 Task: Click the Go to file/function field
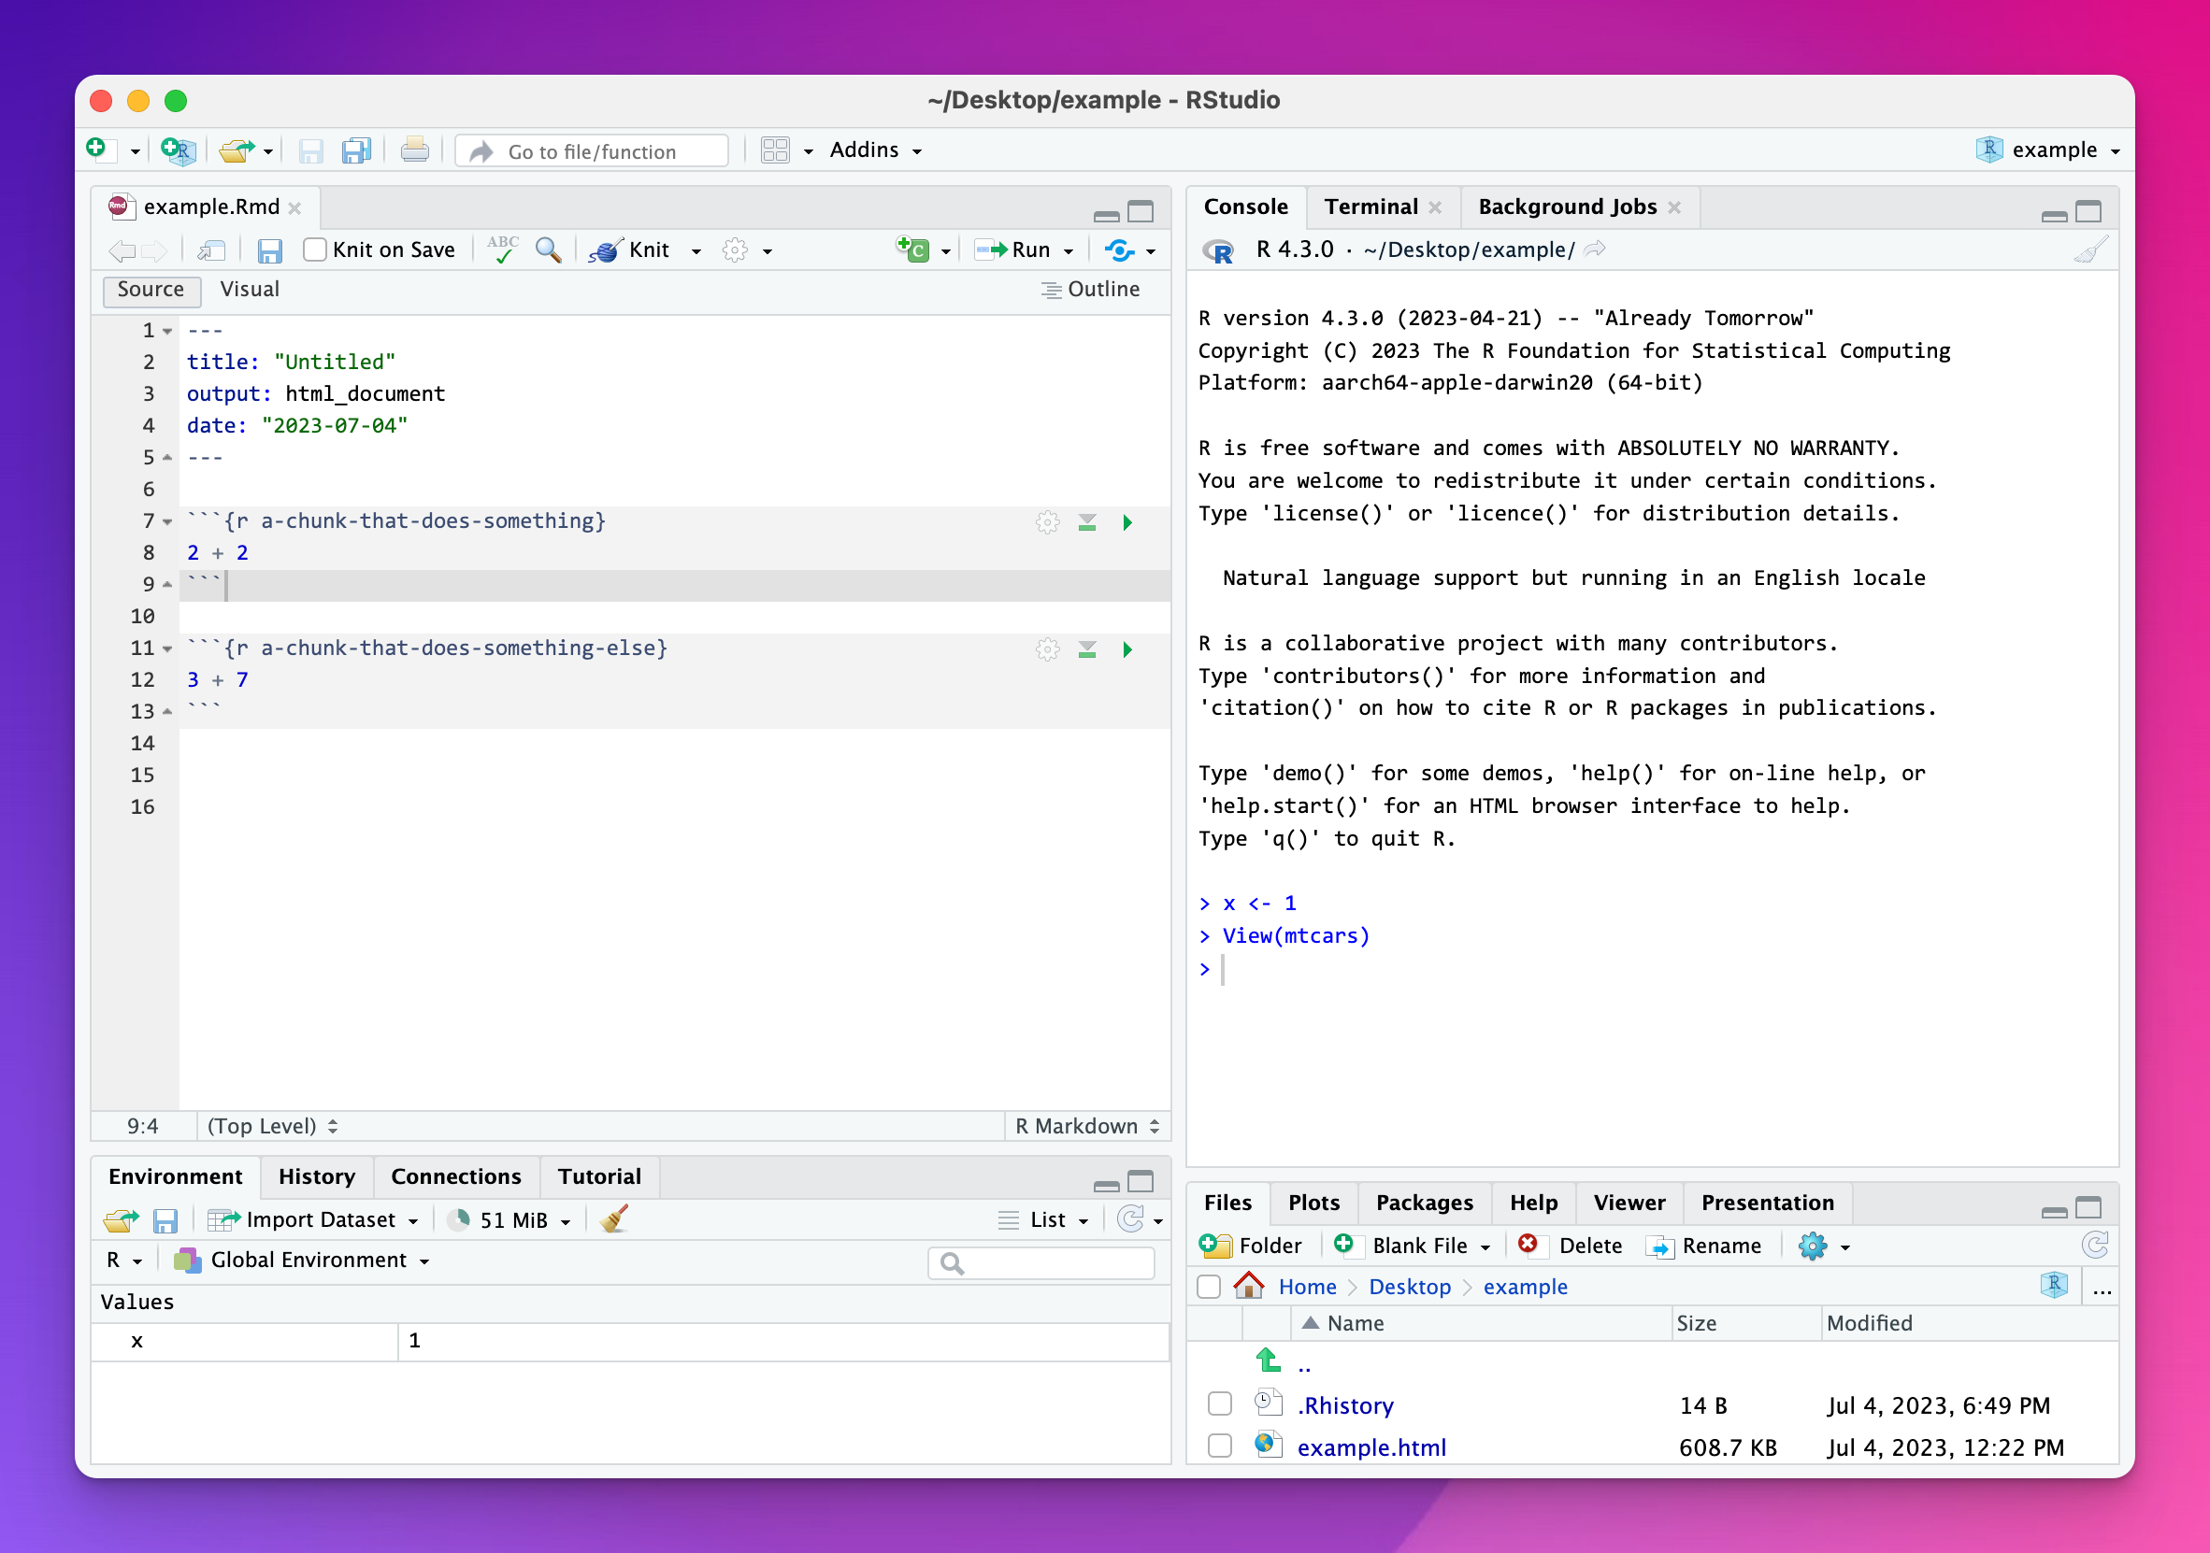click(592, 151)
